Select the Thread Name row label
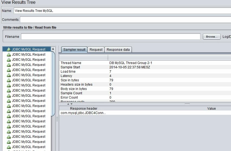The height and width of the screenshot is (151, 231). pyautogui.click(x=71, y=63)
